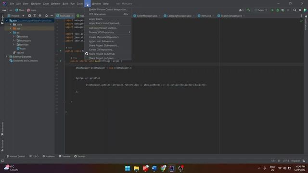The image size is (308, 173).
Task: Select the opened file locator icon in Project panel
Action: pyautogui.click(x=29, y=16)
